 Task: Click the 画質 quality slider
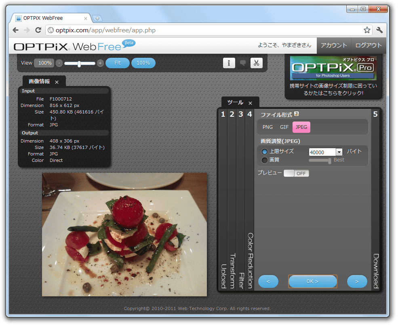[x=320, y=160]
